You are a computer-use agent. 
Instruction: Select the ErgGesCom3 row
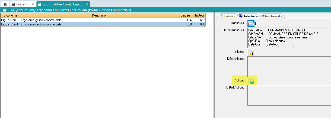pyautogui.click(x=9, y=20)
